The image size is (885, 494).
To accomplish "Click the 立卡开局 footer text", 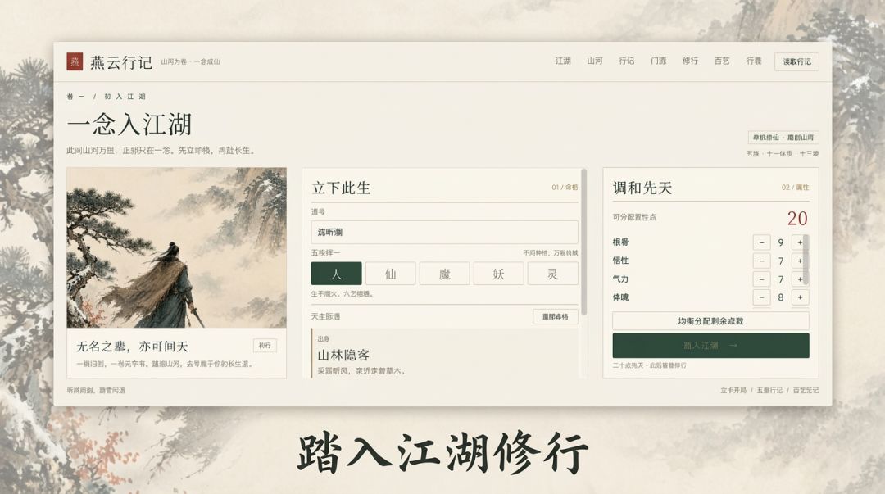I will [x=733, y=390].
